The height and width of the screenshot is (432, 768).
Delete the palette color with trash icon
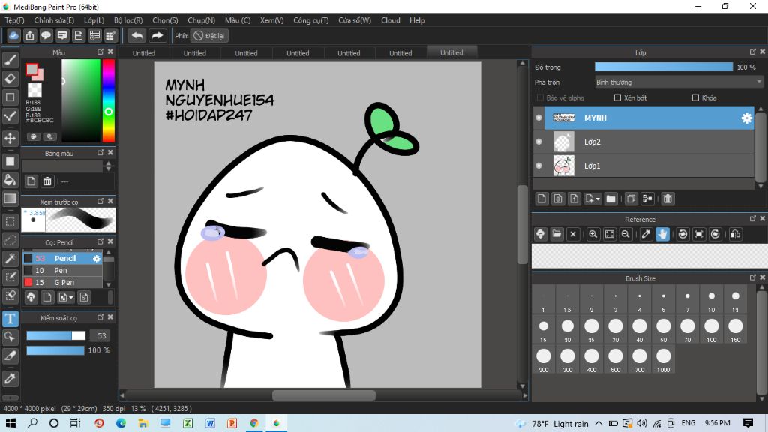coord(47,181)
